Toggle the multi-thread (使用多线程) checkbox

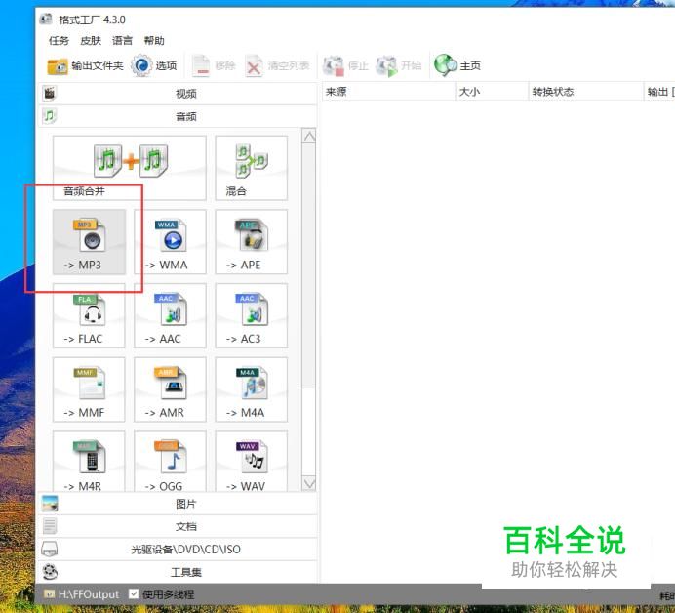tap(134, 594)
